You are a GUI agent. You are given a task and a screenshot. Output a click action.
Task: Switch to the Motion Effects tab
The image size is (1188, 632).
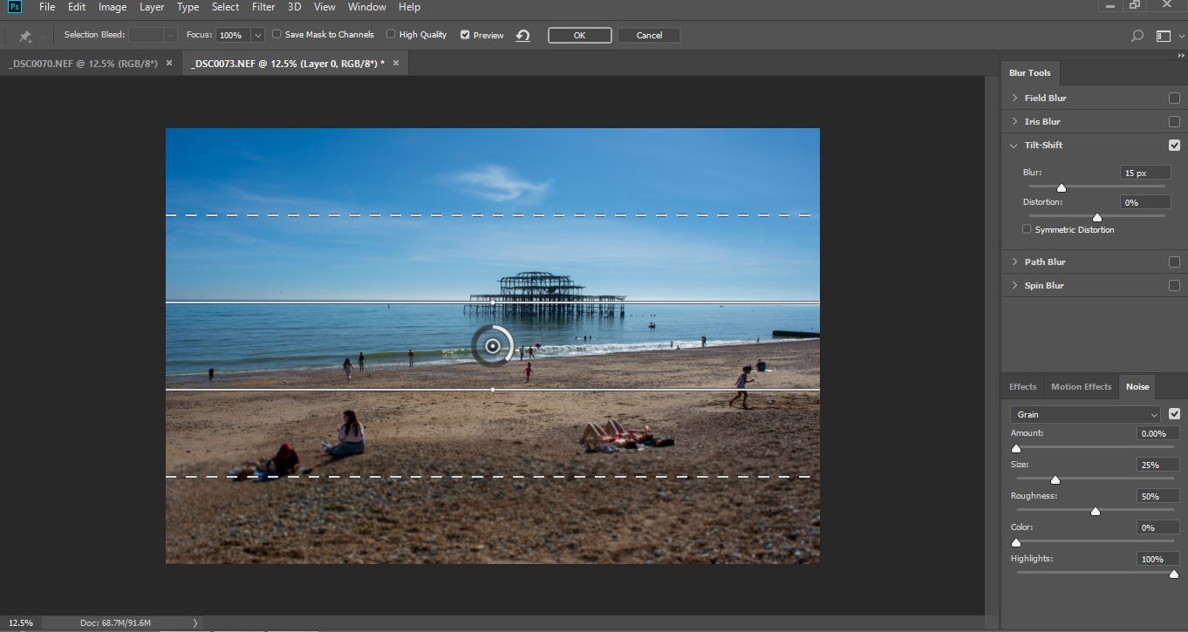coord(1081,387)
